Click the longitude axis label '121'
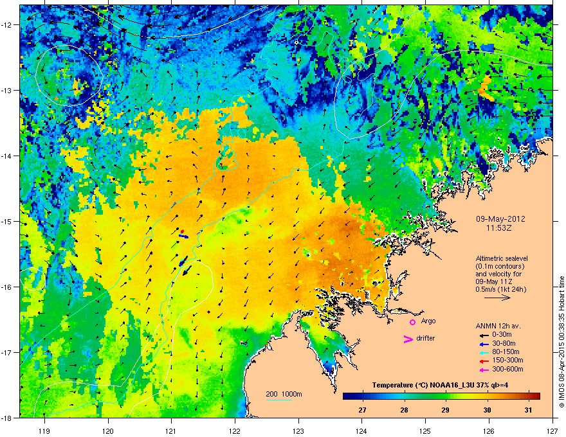566x437 pixels. pyautogui.click(x=171, y=431)
